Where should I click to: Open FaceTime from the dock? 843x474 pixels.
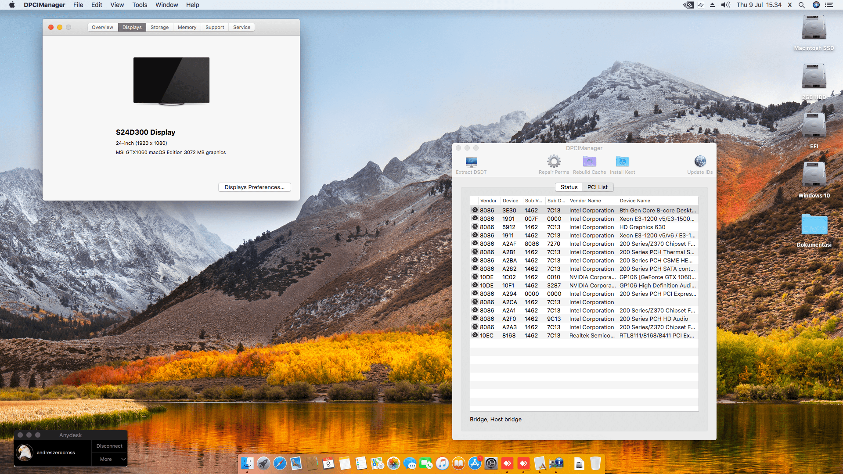tap(426, 463)
